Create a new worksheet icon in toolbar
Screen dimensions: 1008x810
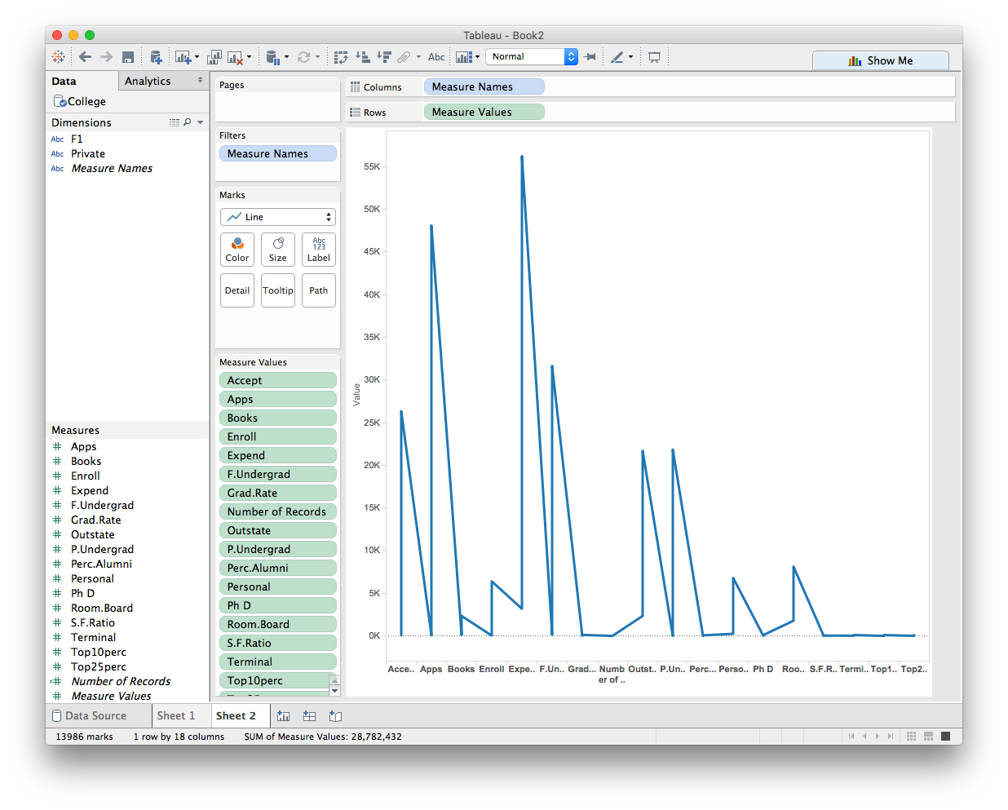183,57
